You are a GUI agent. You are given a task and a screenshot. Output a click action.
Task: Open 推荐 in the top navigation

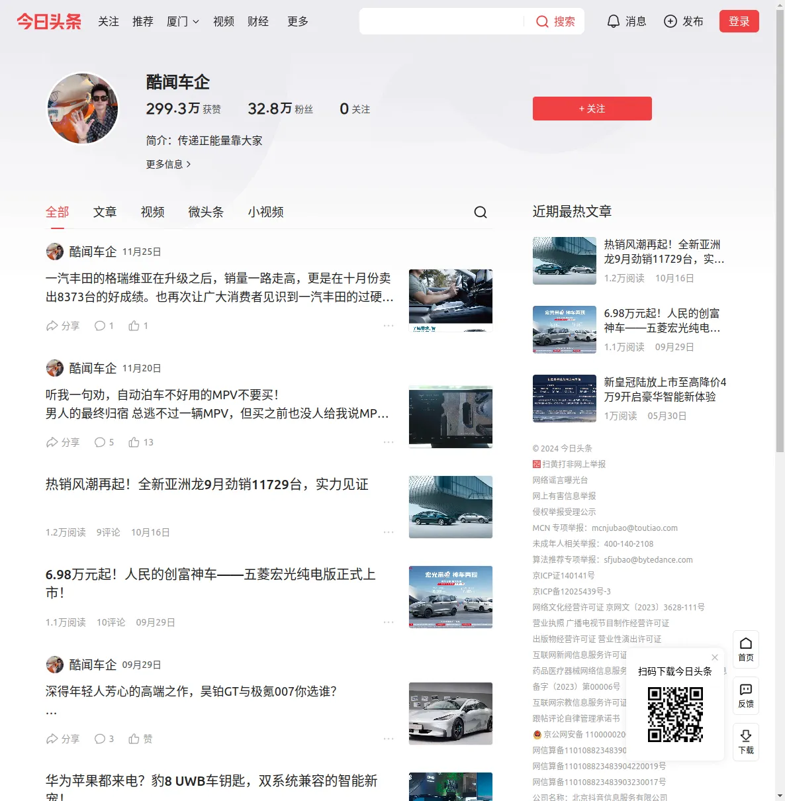point(143,21)
